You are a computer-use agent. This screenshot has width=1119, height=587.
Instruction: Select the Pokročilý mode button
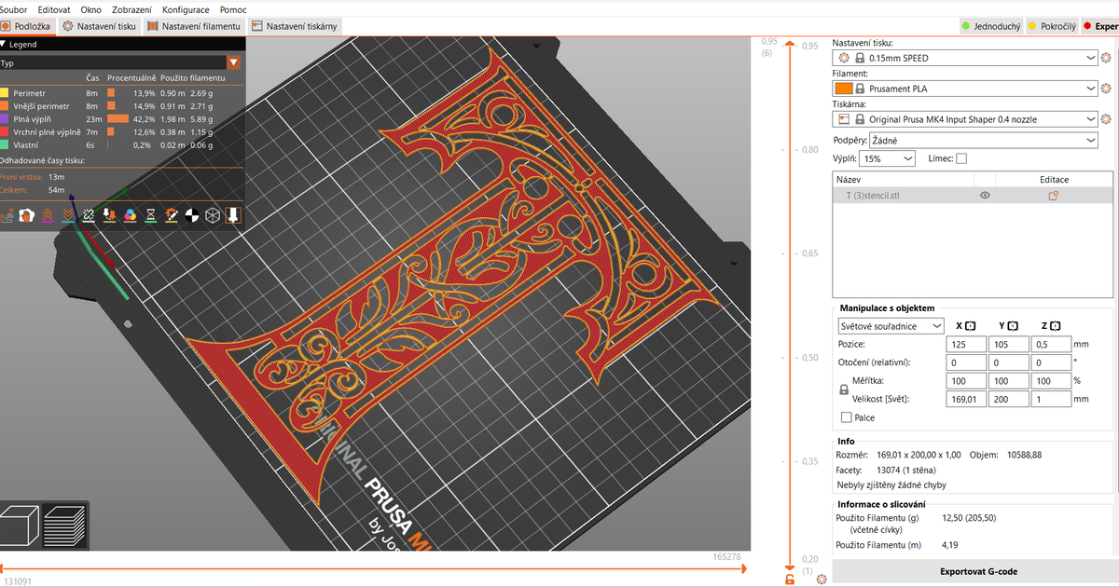coord(1052,26)
